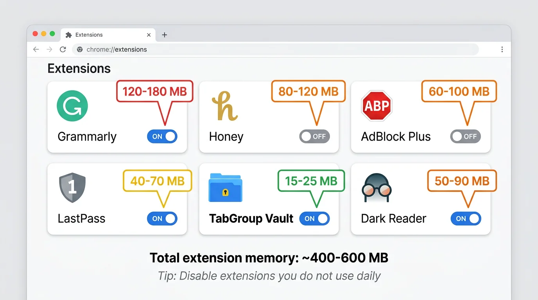Click the Dark Reader glasses icon
538x300 pixels.
click(376, 187)
